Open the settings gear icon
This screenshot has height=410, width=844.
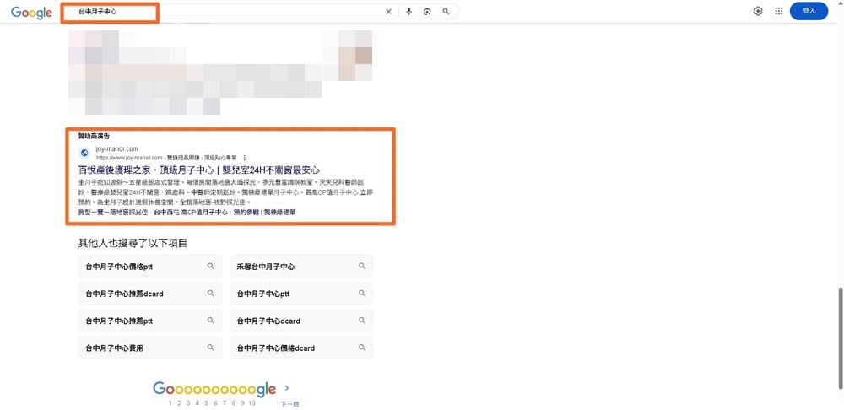pyautogui.click(x=758, y=11)
